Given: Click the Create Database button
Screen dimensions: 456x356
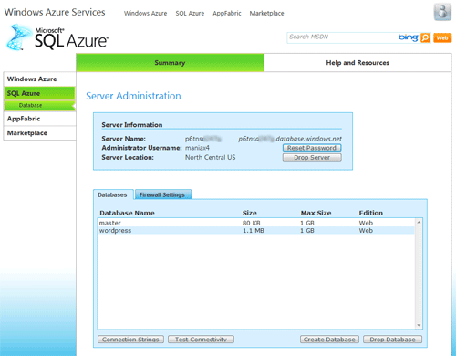Looking at the screenshot, I should pos(329,340).
